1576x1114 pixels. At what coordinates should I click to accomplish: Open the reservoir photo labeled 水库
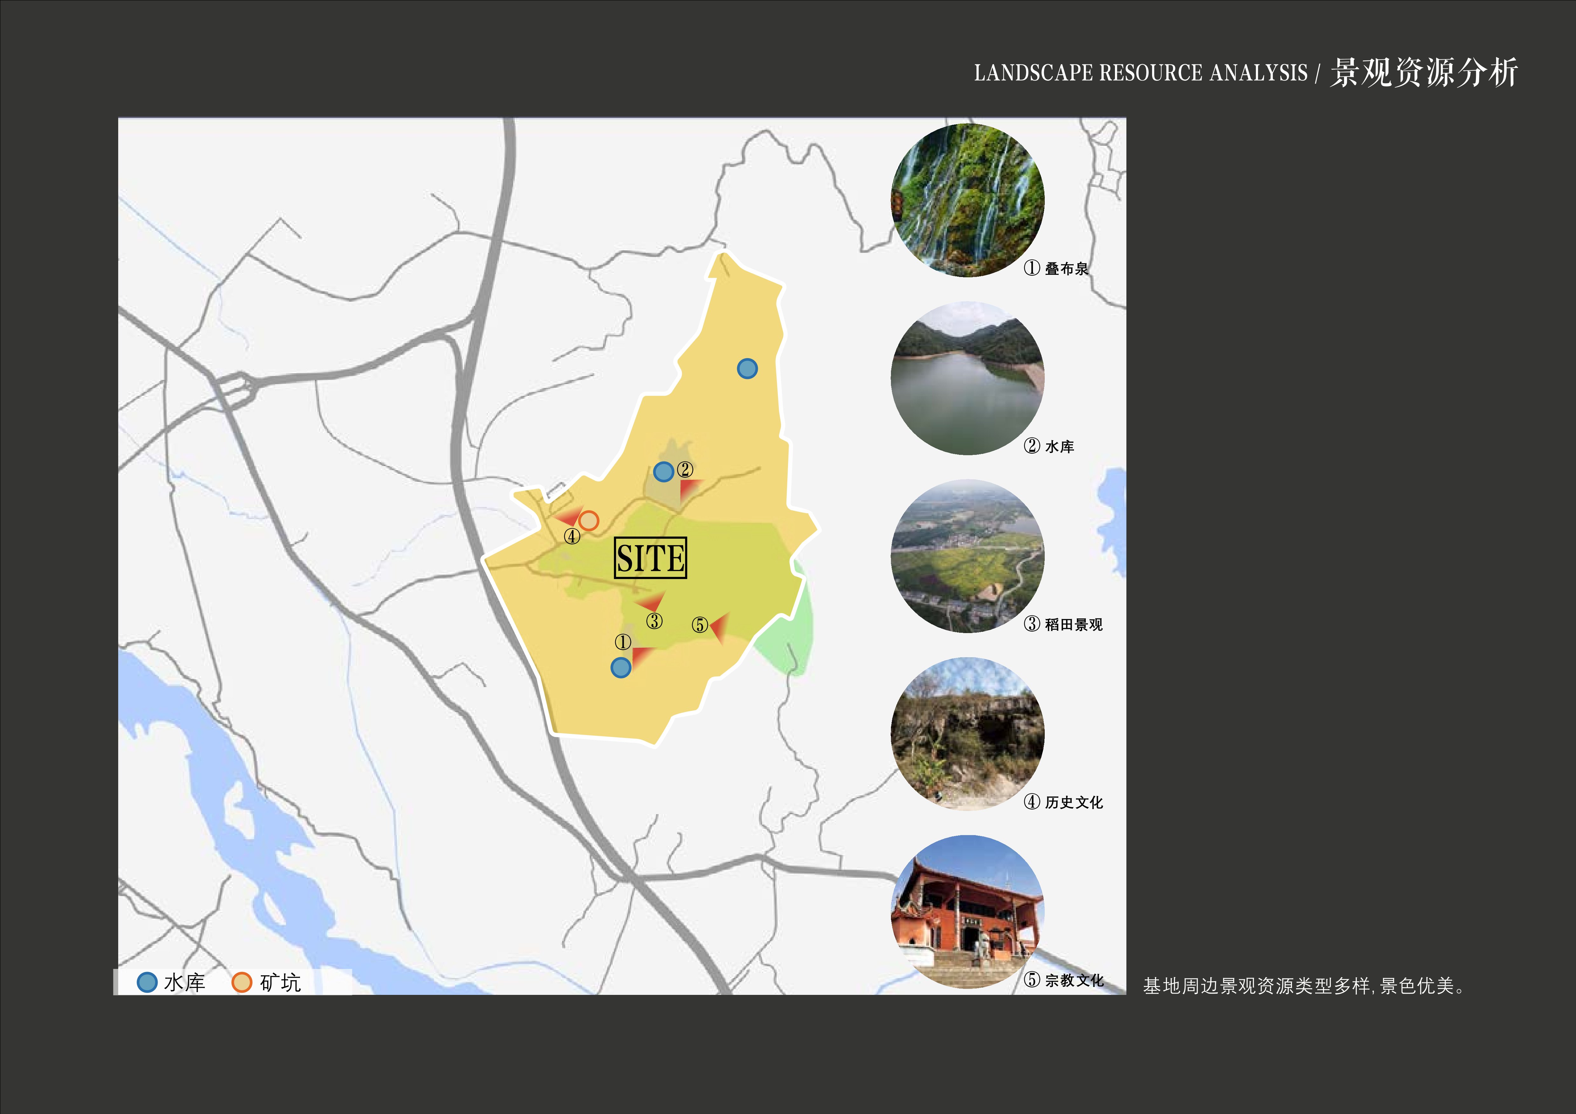(967, 378)
